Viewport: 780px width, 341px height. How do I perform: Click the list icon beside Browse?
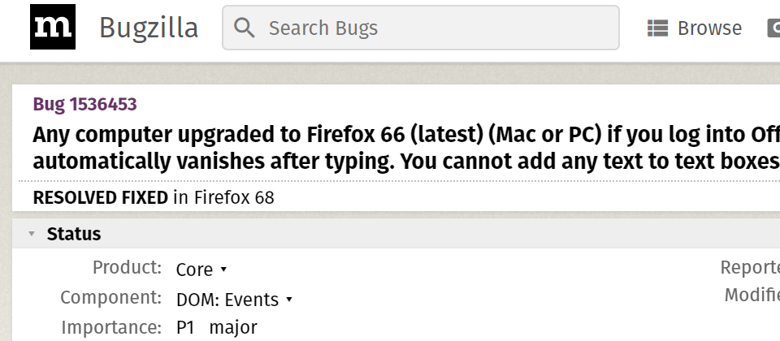point(657,28)
